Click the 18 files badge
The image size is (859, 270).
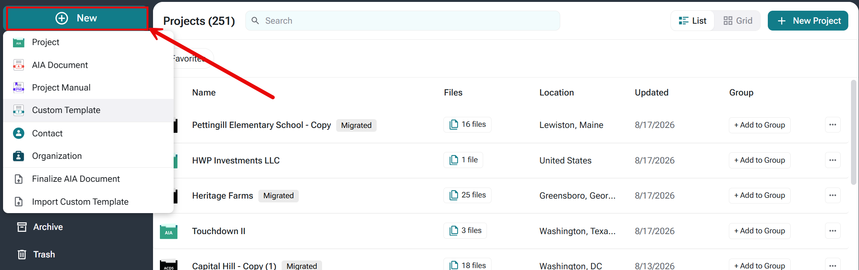tap(467, 265)
